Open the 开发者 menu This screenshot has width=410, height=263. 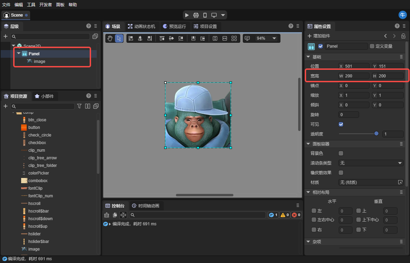45,5
